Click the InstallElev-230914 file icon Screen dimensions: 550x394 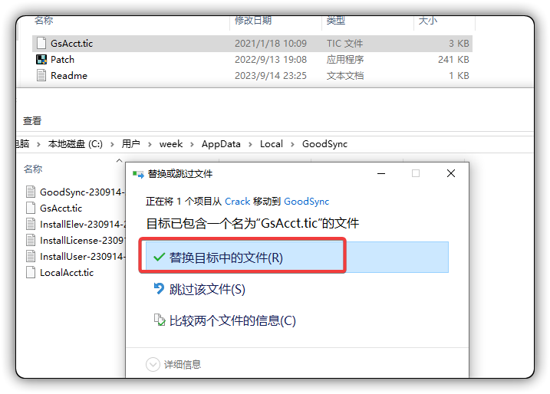[x=31, y=224]
